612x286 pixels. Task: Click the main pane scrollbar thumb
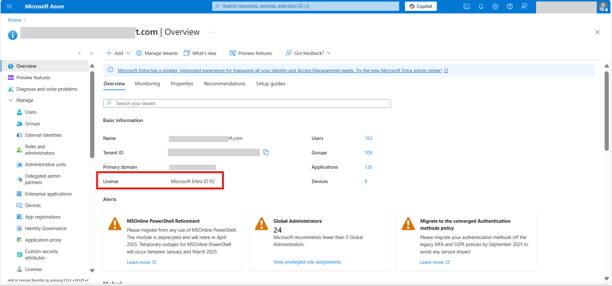(607, 111)
